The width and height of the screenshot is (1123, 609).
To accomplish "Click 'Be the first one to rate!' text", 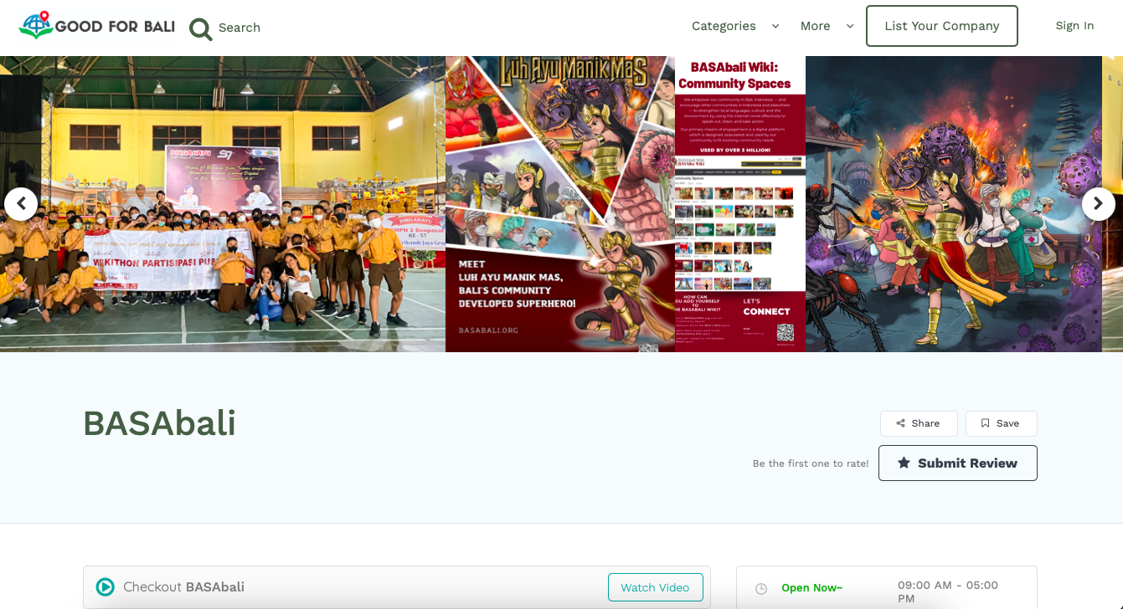I will point(811,463).
